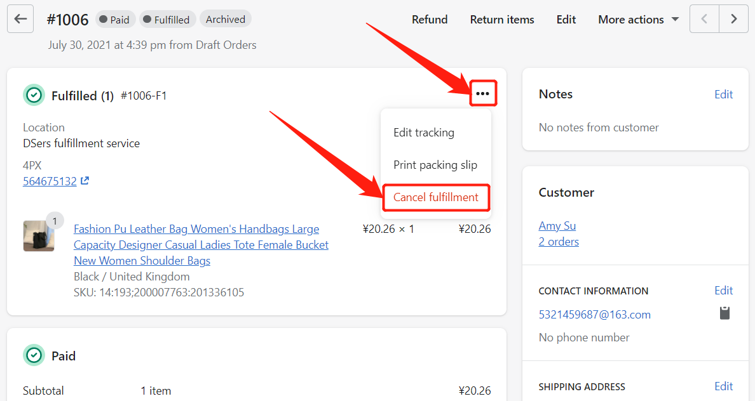Open customer Amy Su profile link
Viewport: 755px width, 401px height.
[557, 225]
